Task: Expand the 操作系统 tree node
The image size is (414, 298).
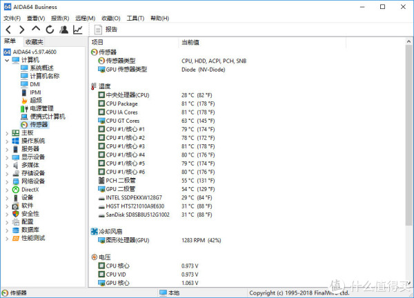Action: pyautogui.click(x=7, y=141)
